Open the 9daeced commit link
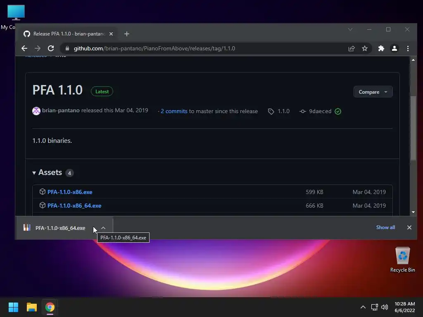The width and height of the screenshot is (423, 317). (x=320, y=111)
